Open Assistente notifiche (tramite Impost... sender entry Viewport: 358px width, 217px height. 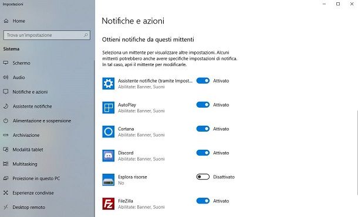pyautogui.click(x=156, y=81)
